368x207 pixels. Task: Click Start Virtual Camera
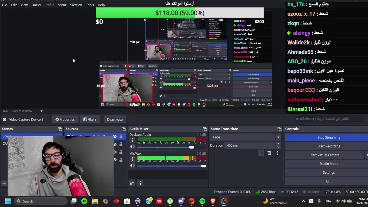[x=324, y=155]
